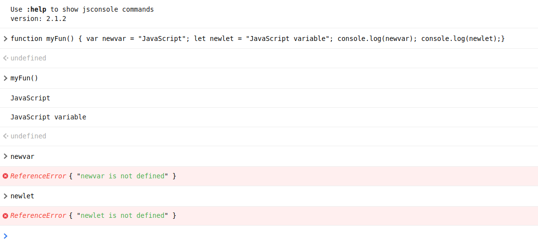This screenshot has width=538, height=250.
Task: Click the input chevron before newvar command
Action: pyautogui.click(x=5, y=156)
